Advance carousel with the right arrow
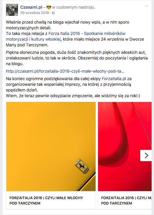 click(146, 155)
